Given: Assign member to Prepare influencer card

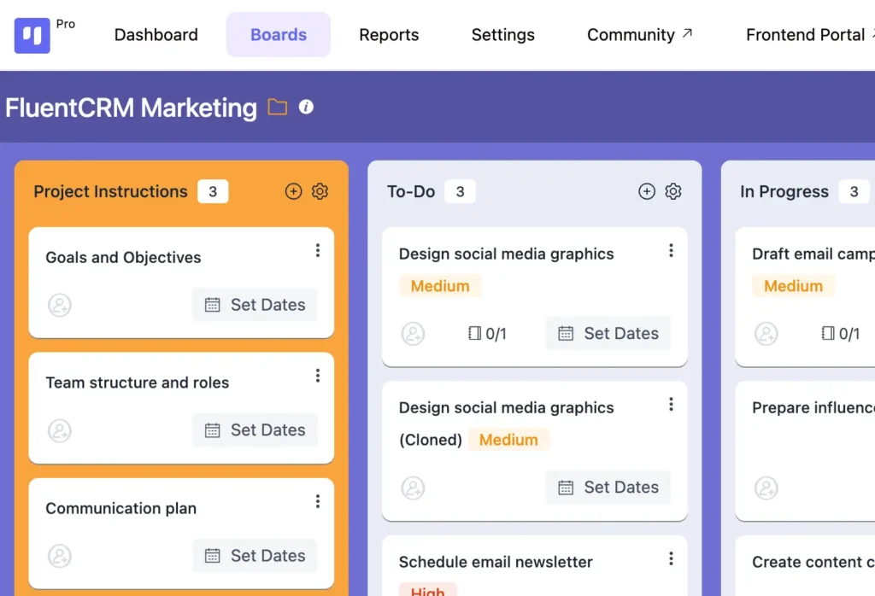Looking at the screenshot, I should point(766,488).
